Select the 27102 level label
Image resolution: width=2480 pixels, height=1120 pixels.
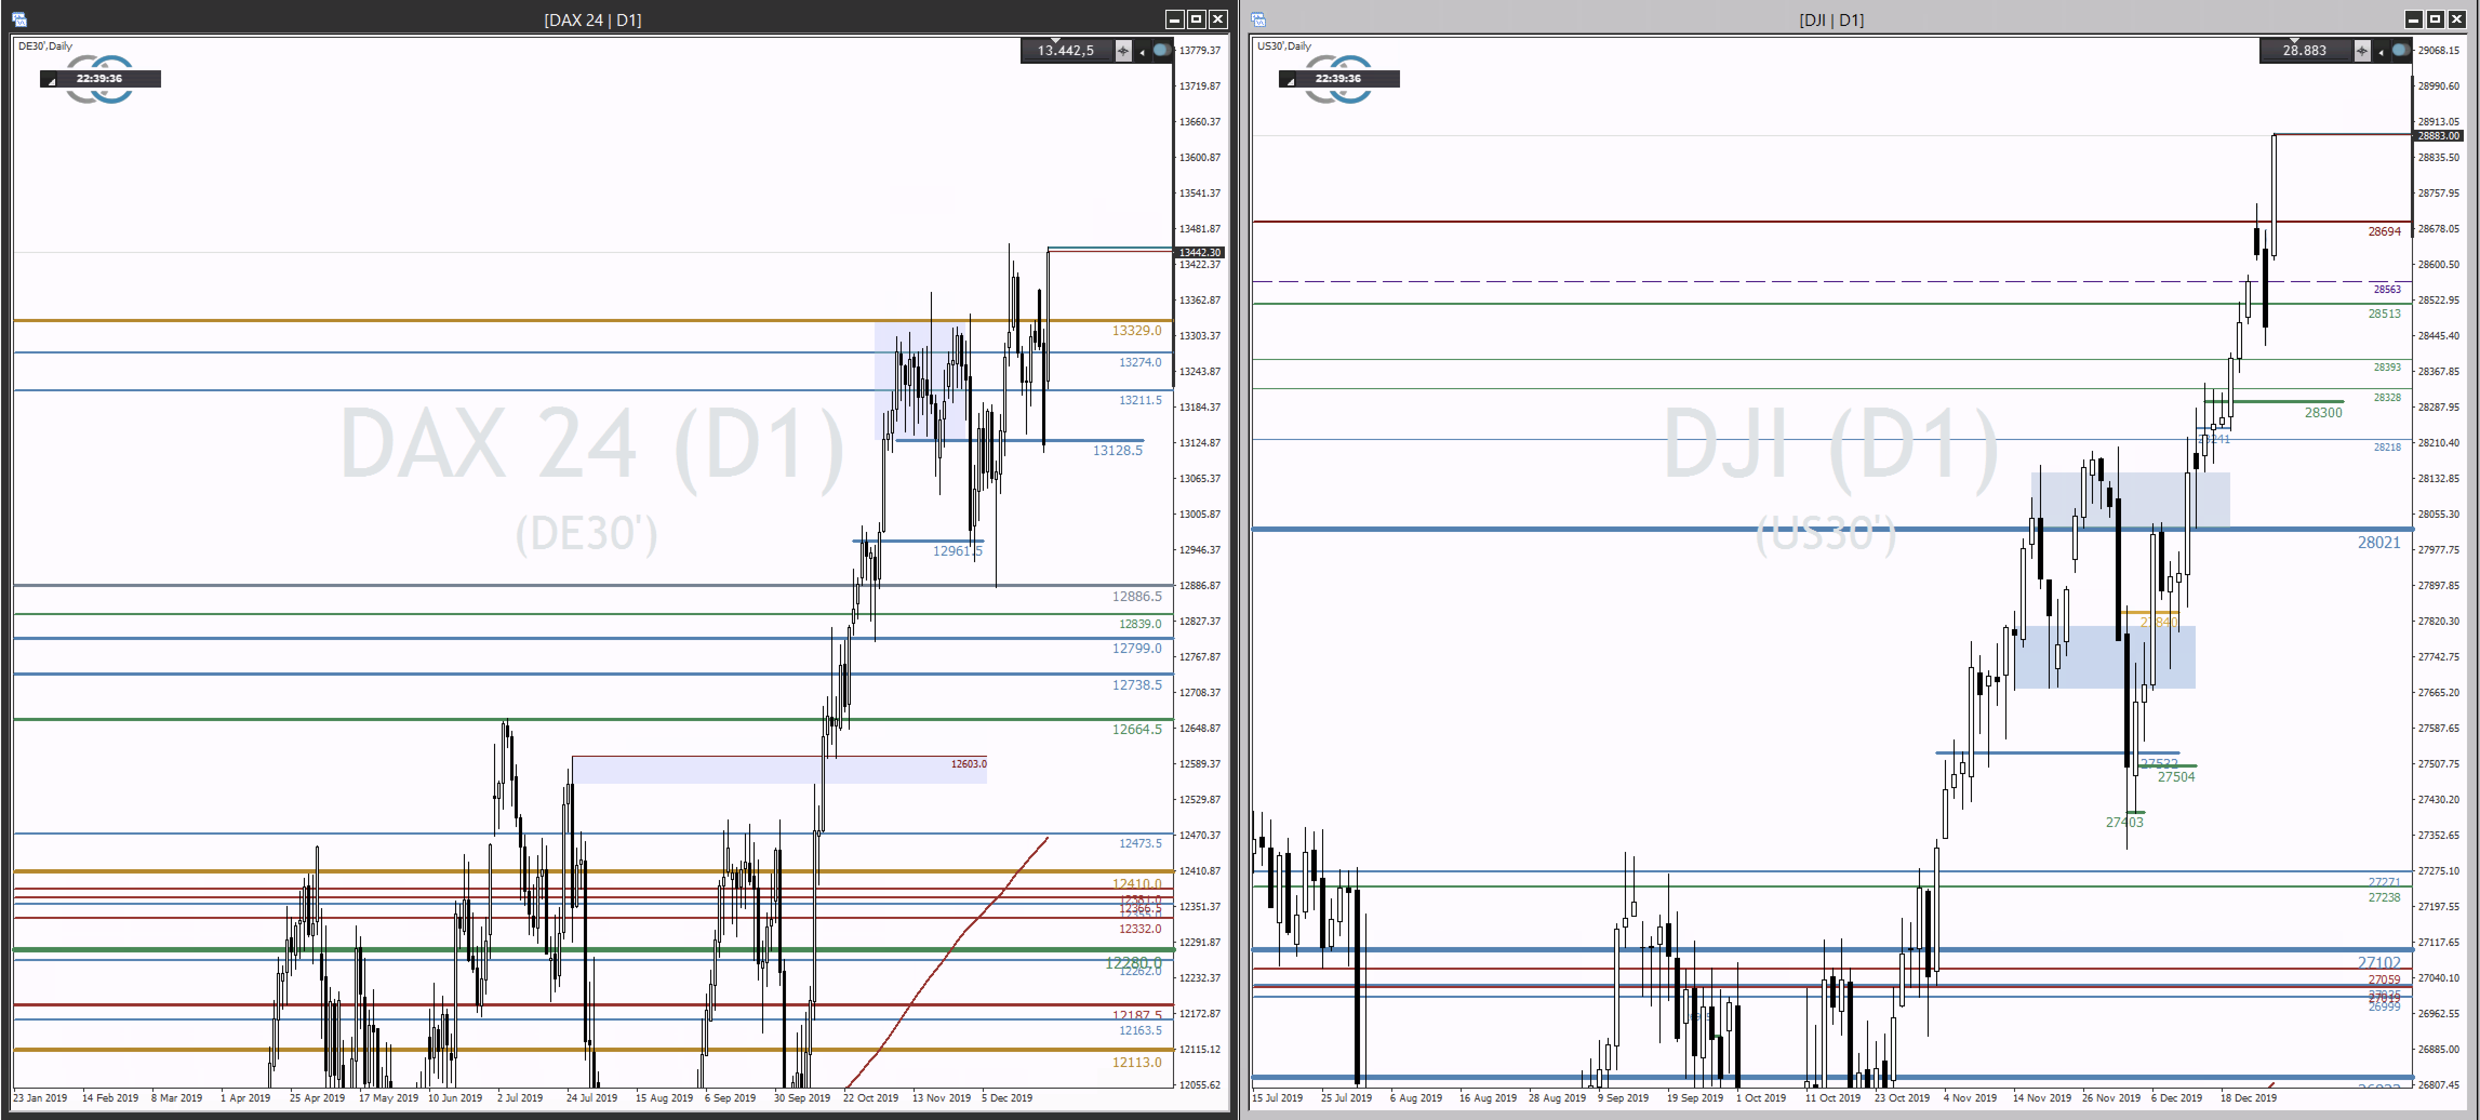[2379, 962]
